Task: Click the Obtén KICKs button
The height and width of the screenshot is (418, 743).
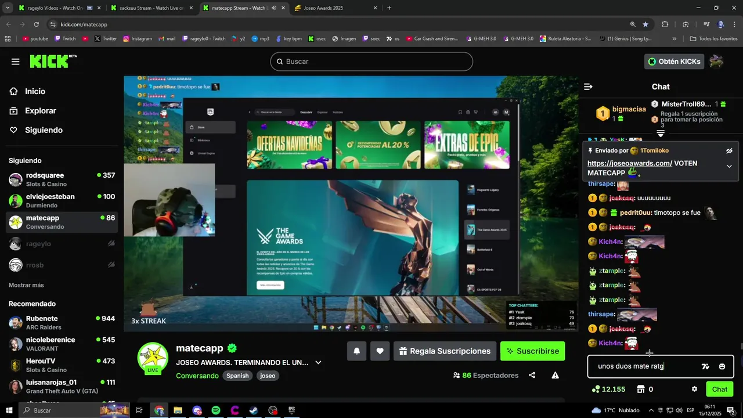Action: [674, 62]
